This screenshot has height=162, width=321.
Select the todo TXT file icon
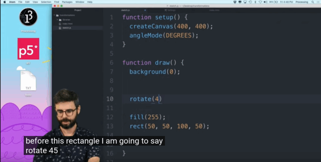(x=28, y=81)
